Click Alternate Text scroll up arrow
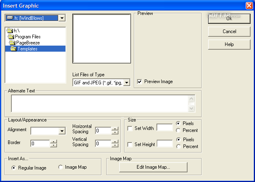The width and height of the screenshot is (255, 182). pyautogui.click(x=192, y=99)
